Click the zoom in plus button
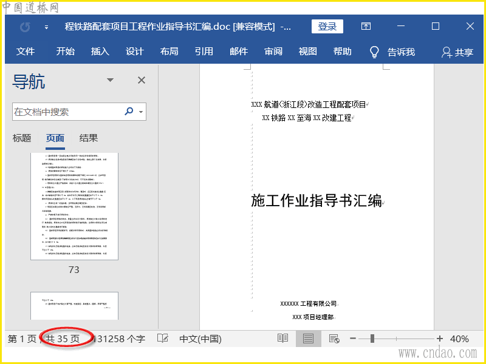 pyautogui.click(x=439, y=339)
